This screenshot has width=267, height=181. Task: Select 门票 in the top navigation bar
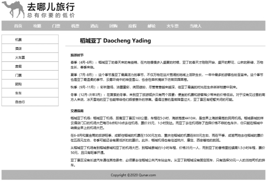point(56,26)
